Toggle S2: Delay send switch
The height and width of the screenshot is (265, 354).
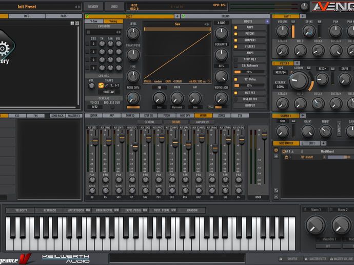pyautogui.click(x=235, y=79)
